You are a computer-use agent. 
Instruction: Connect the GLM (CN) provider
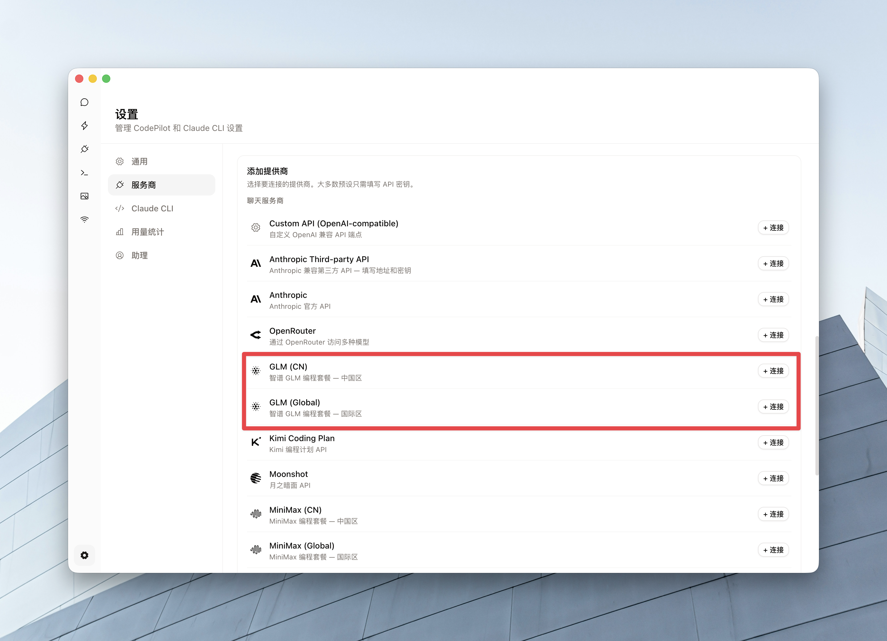(x=773, y=371)
